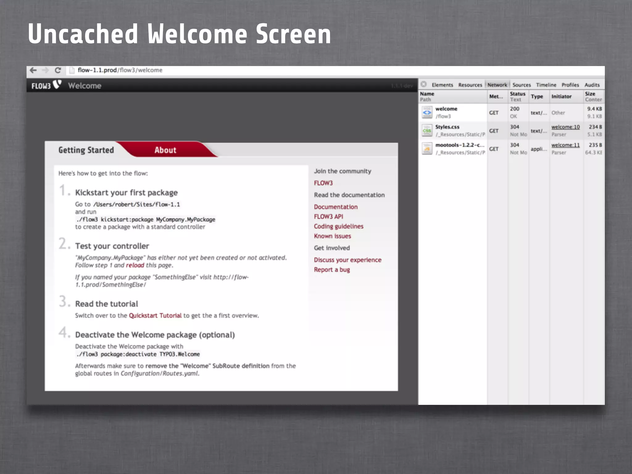Select the Styles.css request name
The width and height of the screenshot is (632, 474).
tap(447, 127)
